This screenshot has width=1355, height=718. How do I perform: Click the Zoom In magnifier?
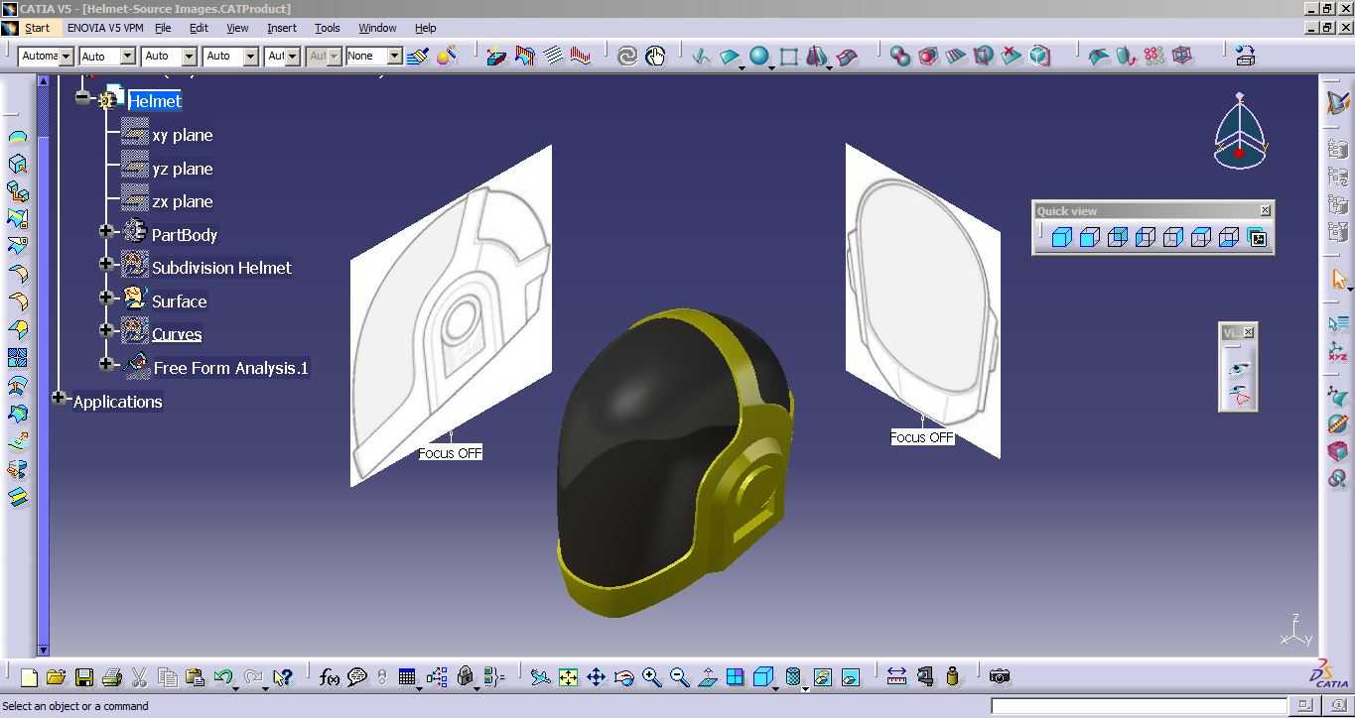click(x=652, y=677)
